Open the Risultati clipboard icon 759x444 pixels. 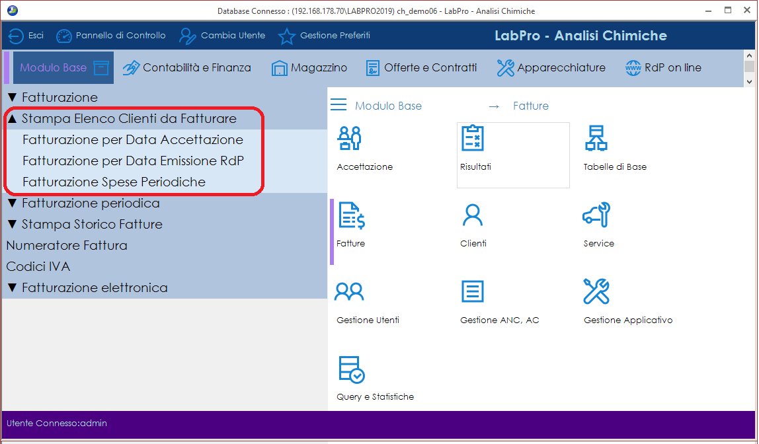click(473, 138)
